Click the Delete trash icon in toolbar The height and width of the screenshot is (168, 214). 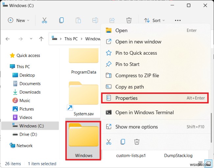click(x=129, y=20)
